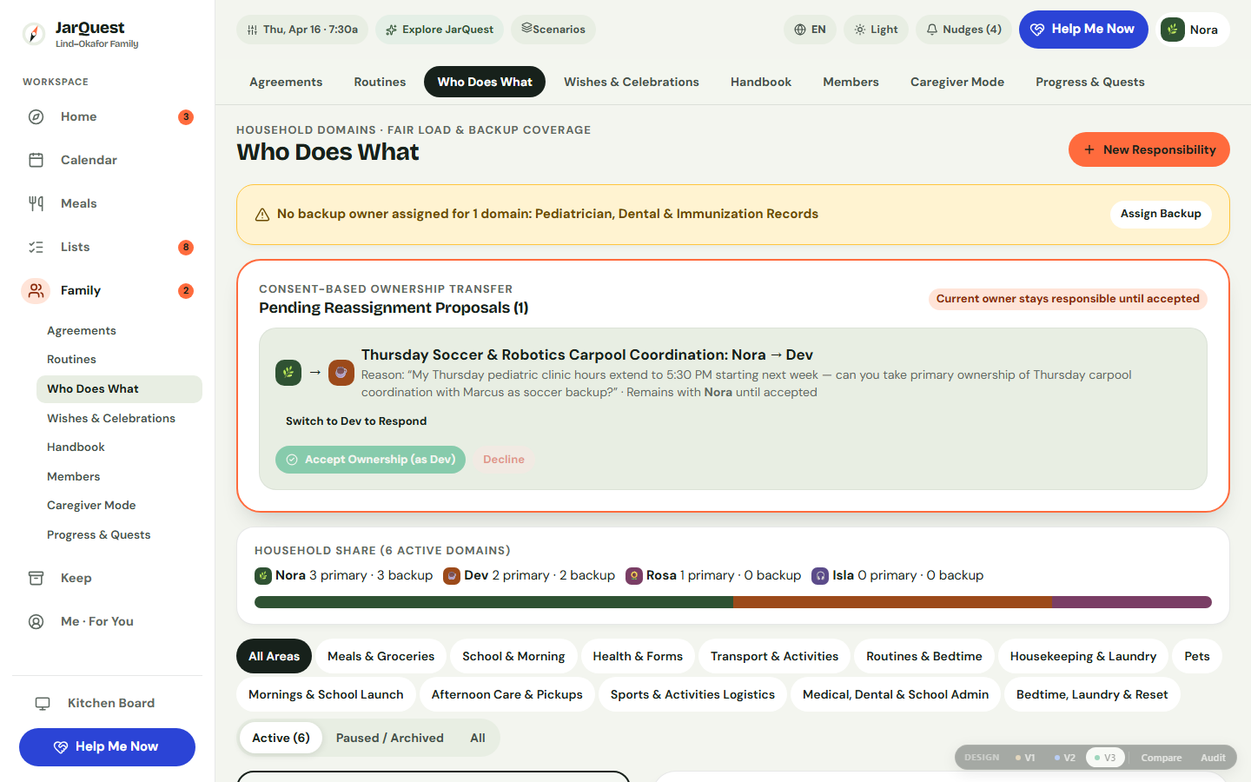Screen dimensions: 1251x782
Task: Open Meals via fork-and-knife icon
Action: [36, 203]
